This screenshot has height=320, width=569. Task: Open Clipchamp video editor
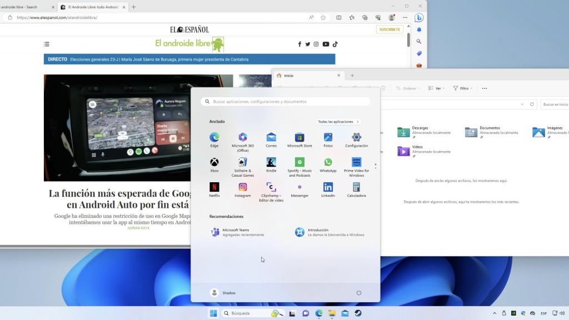pyautogui.click(x=271, y=192)
